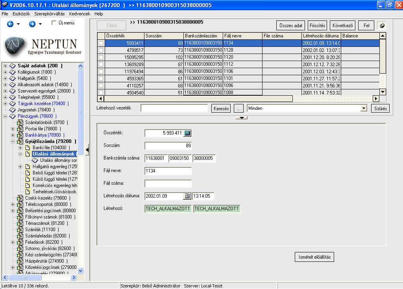
Task: Click the Kollégiumok tree icon
Action: point(13,72)
